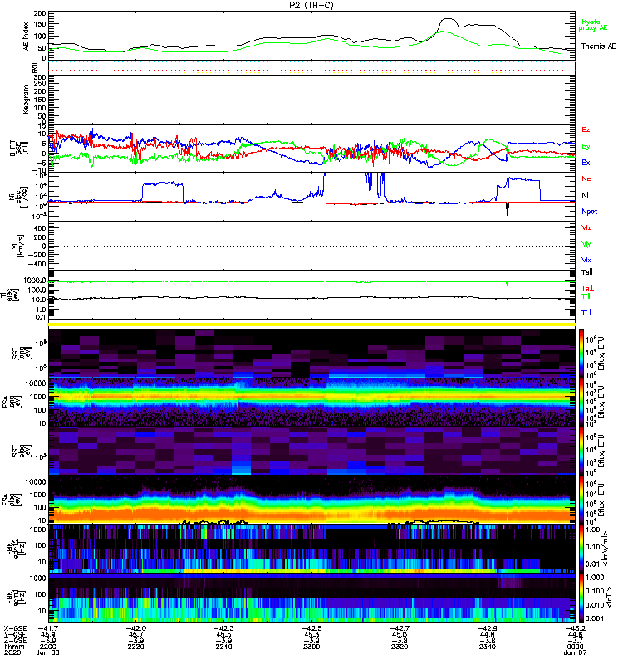Click the "2200" time tick label

point(47,647)
